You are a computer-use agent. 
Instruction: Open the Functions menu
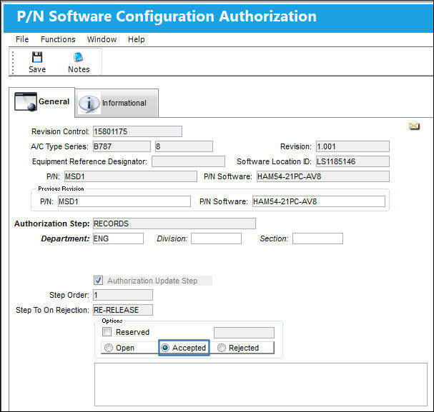click(x=58, y=39)
